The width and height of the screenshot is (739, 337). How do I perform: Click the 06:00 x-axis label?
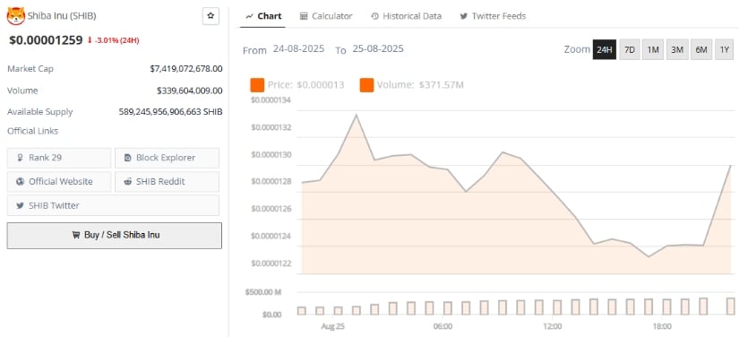tap(443, 326)
